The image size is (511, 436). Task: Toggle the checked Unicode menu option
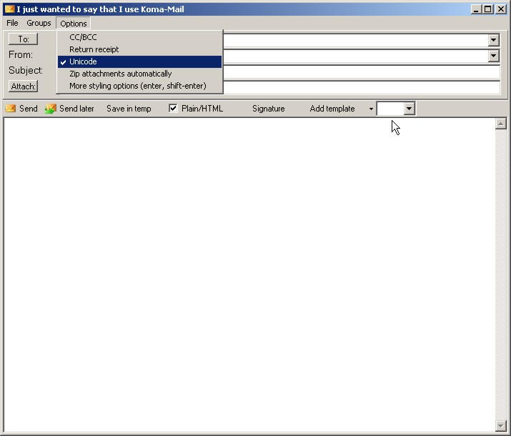139,61
